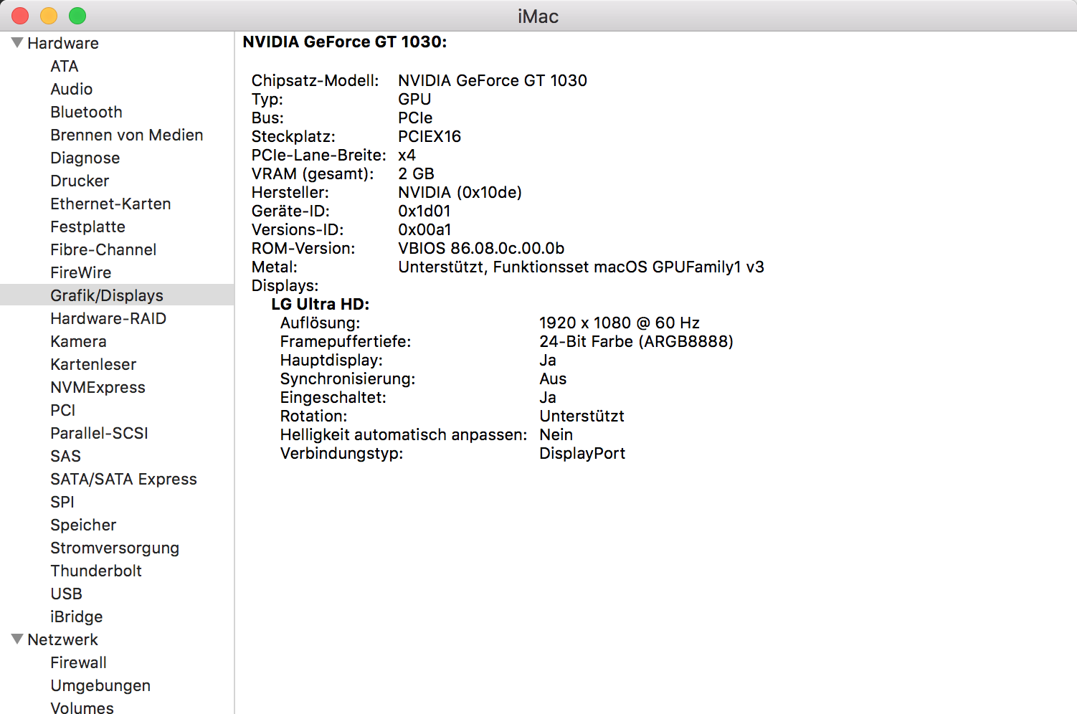Select PCI in the sidebar
This screenshot has width=1077, height=714.
coord(63,410)
